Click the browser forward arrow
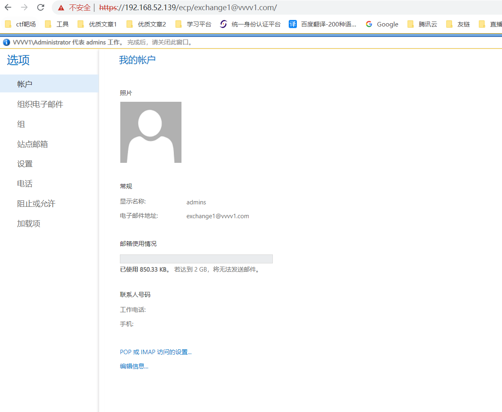The height and width of the screenshot is (412, 502). point(24,7)
